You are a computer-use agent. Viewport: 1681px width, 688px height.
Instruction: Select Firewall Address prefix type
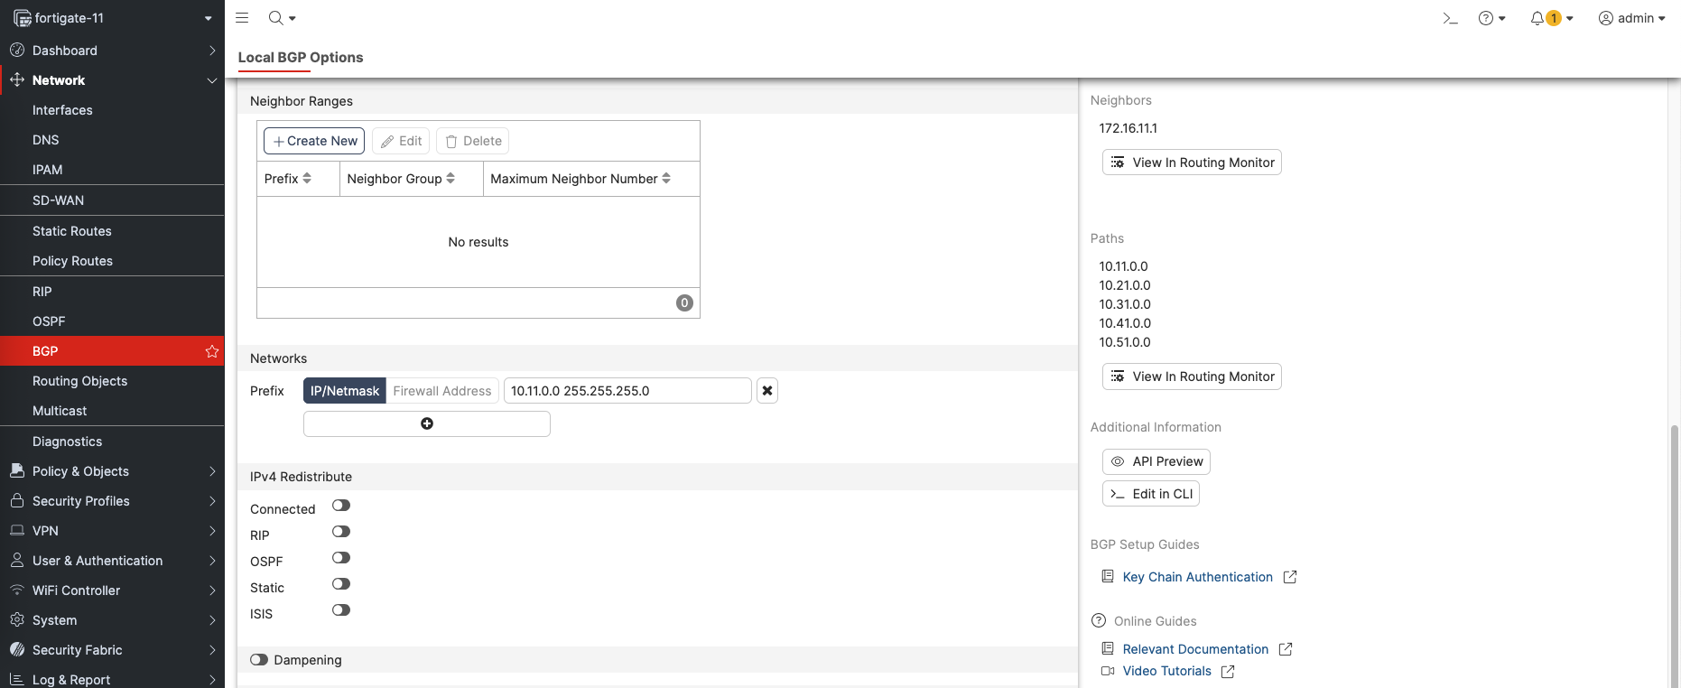tap(441, 391)
